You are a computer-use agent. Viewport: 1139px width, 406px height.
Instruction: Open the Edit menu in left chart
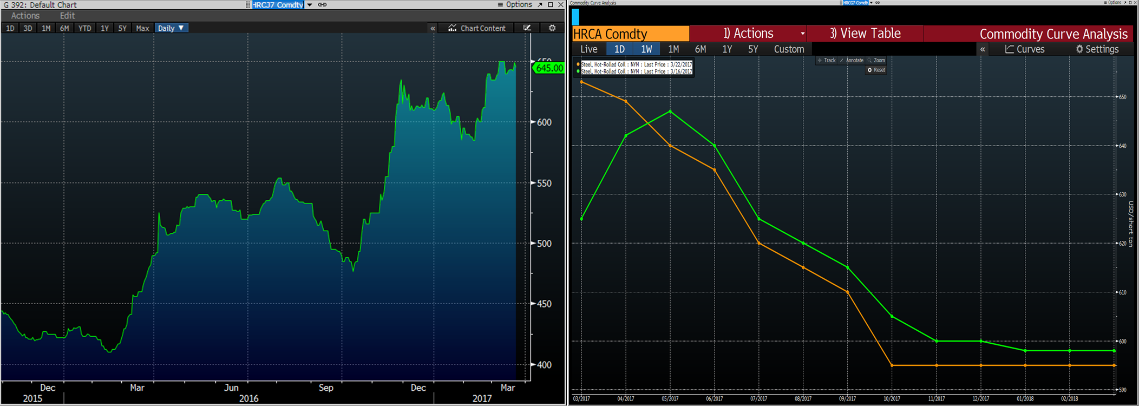click(x=67, y=16)
